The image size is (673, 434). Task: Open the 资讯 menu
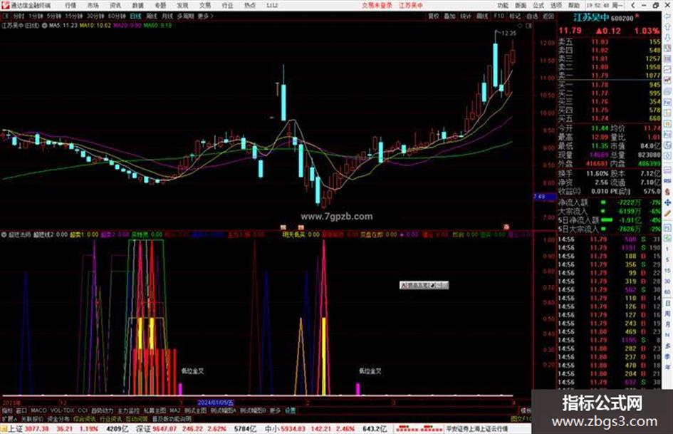pos(115,6)
